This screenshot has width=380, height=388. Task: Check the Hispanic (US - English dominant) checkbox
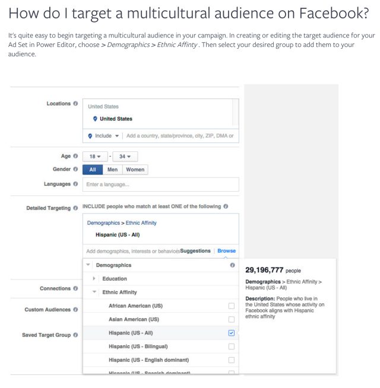point(232,360)
